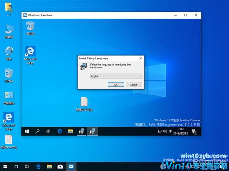Image resolution: width=229 pixels, height=171 pixels.
Task: Open Microsoft Edge shortcut on Sandbox desktop
Action: pos(31,55)
